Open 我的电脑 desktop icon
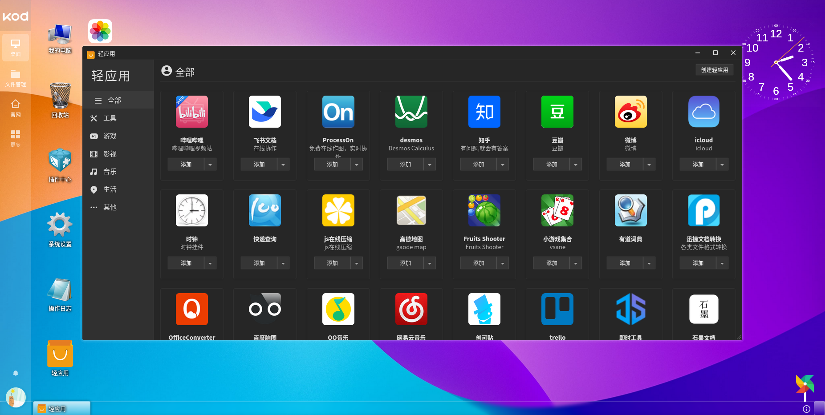825x415 pixels. click(60, 35)
